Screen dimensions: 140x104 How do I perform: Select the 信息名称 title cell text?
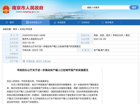click(51, 46)
